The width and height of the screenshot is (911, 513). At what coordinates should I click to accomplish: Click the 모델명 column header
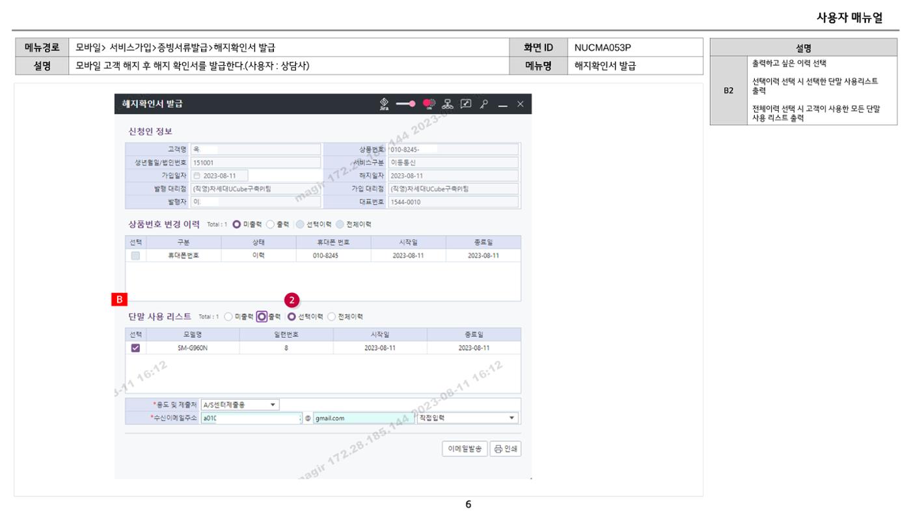pos(193,335)
